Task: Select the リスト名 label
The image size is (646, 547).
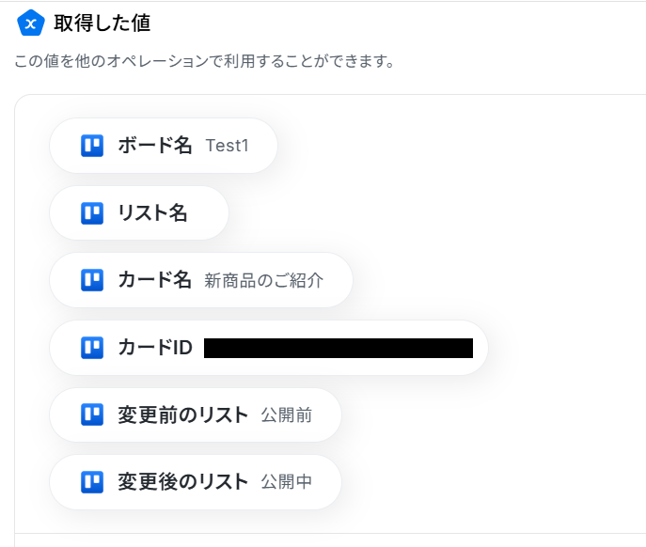Action: [x=152, y=213]
